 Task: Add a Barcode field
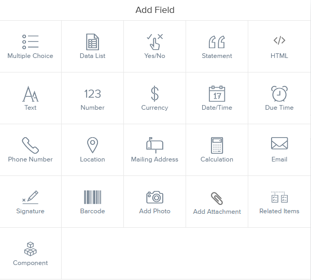coord(92,202)
